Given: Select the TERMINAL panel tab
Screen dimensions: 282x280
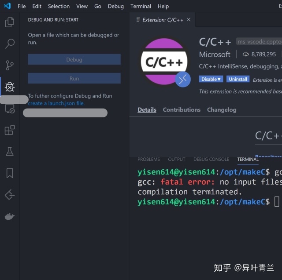Looking at the screenshot, I should pos(248,159).
